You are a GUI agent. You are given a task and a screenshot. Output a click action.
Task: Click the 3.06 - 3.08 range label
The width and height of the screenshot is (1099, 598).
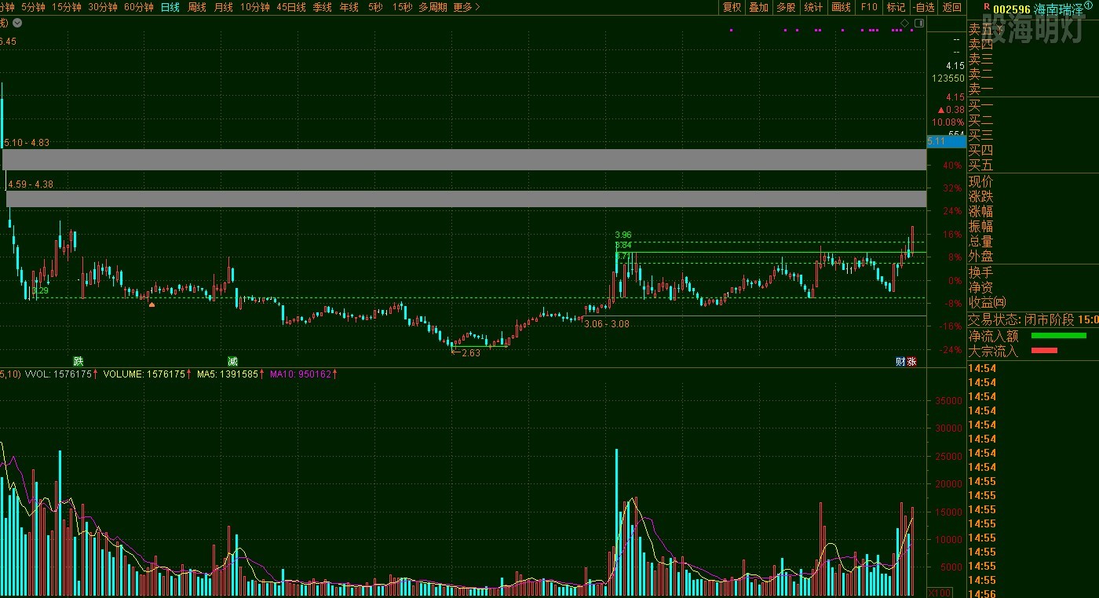pos(607,323)
